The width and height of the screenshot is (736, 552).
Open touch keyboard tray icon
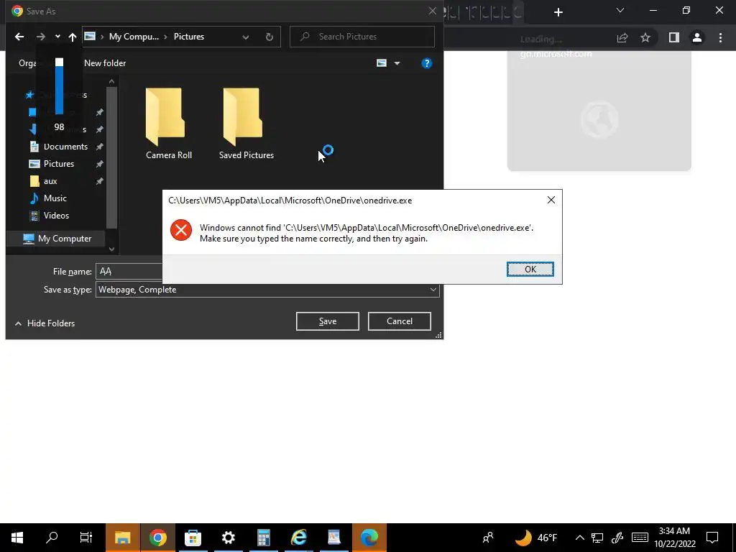click(640, 538)
